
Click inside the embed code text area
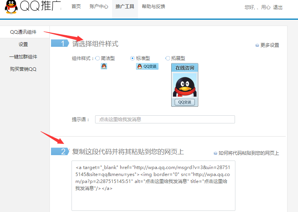pyautogui.click(x=153, y=186)
